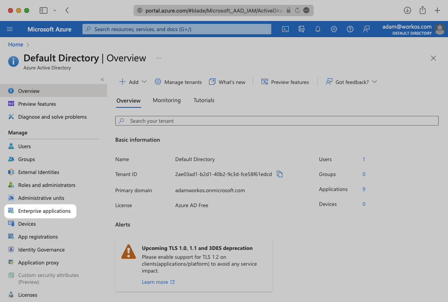
Task: Switch to the Tutorials tab
Action: click(x=204, y=100)
